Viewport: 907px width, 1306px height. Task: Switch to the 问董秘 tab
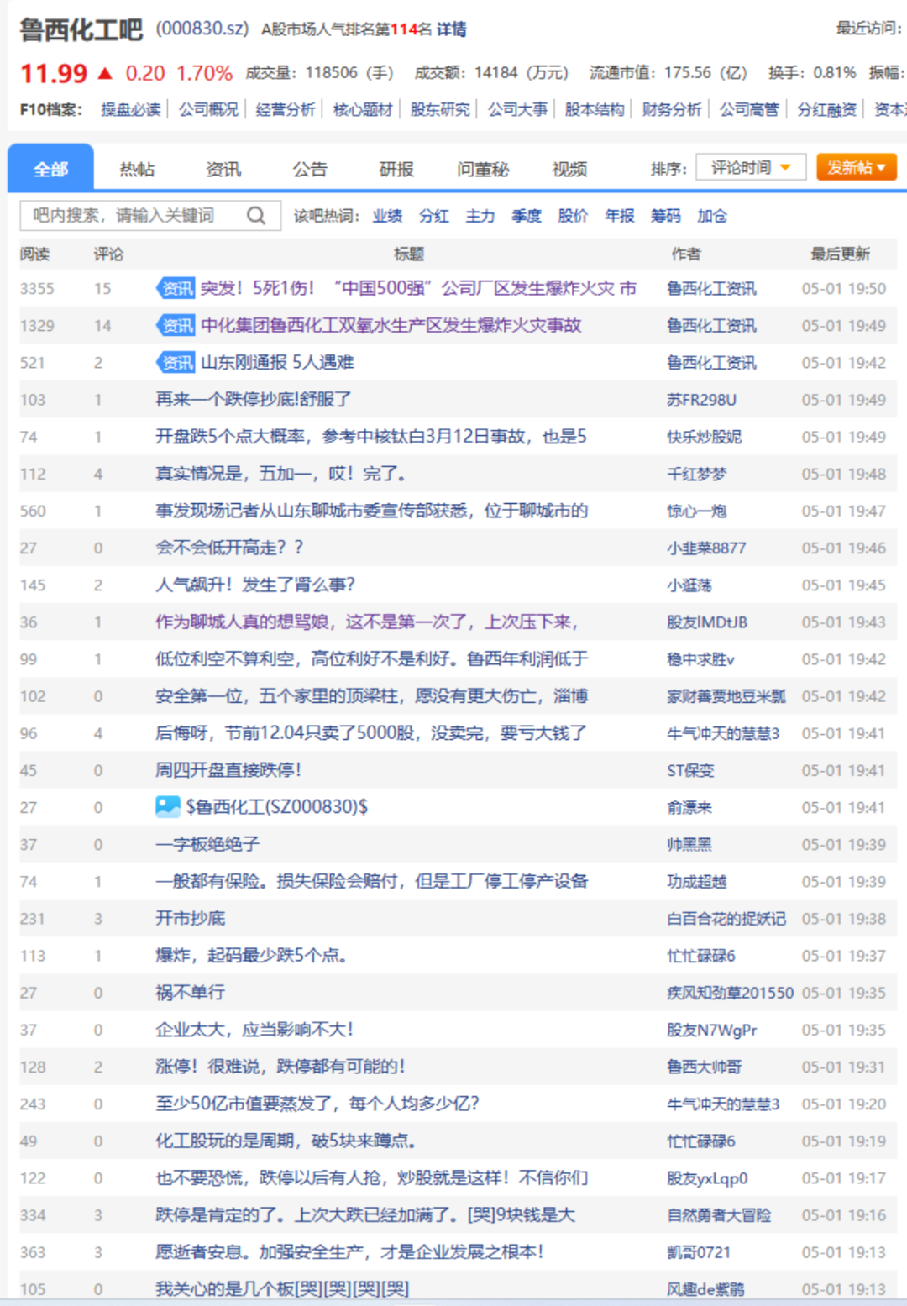[x=483, y=169]
